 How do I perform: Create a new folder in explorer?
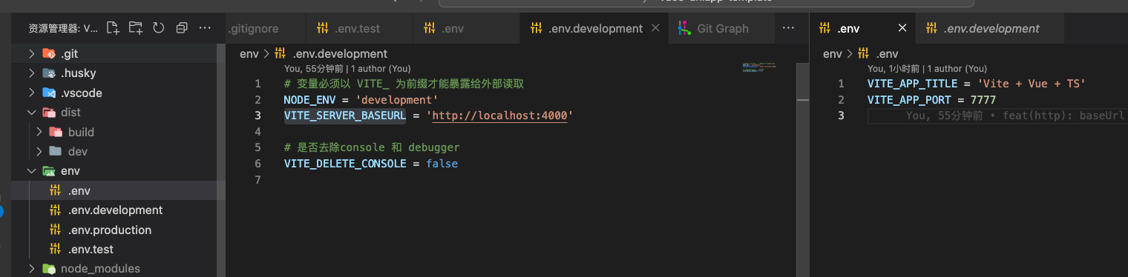(x=136, y=28)
